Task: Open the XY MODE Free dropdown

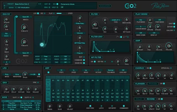Action: click(x=46, y=56)
